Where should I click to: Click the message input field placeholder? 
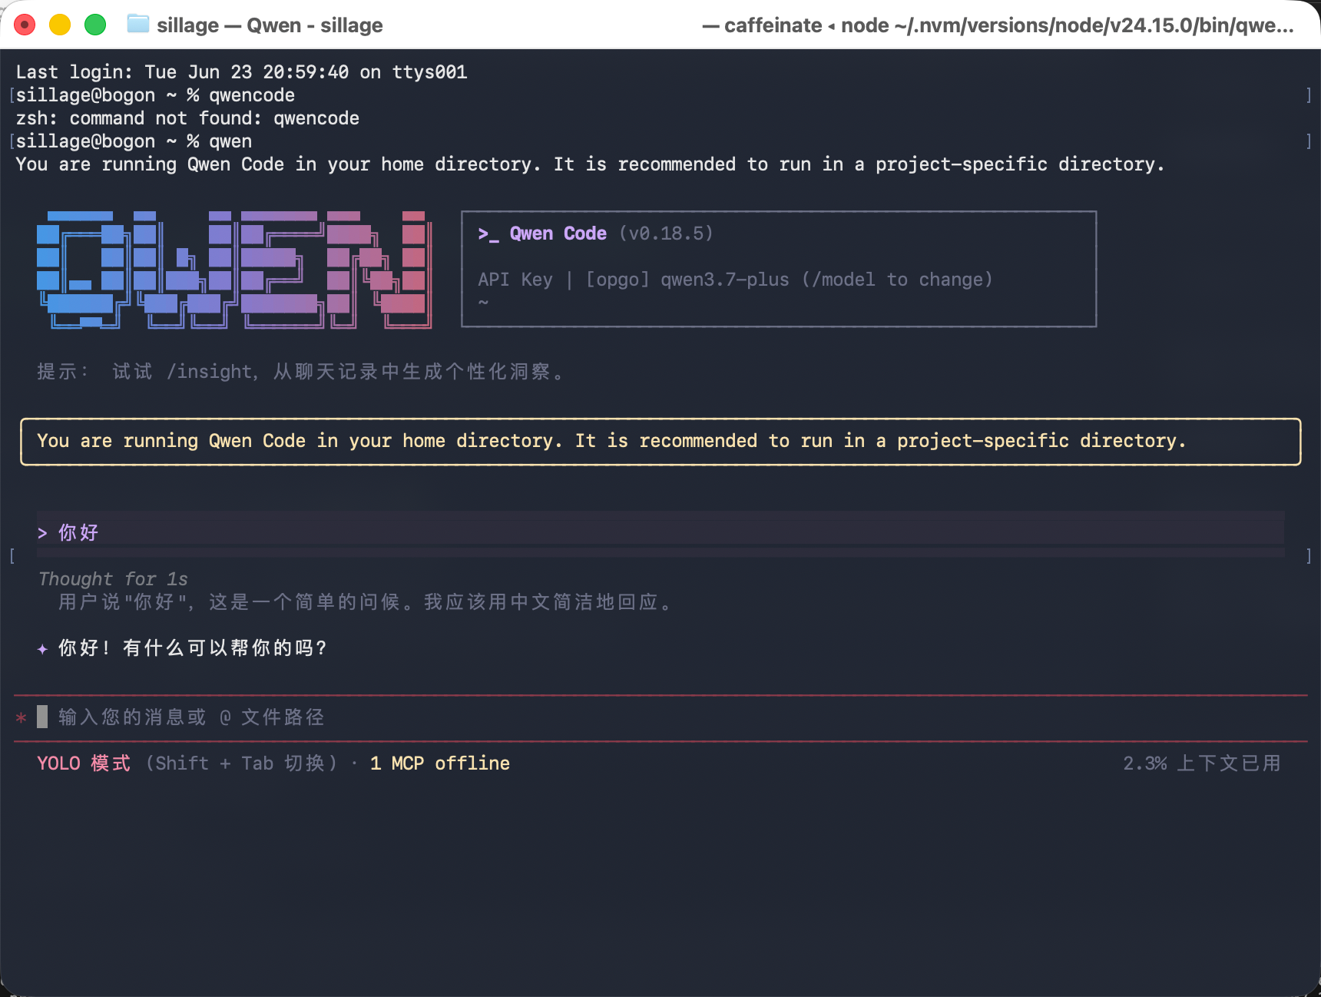pyautogui.click(x=191, y=717)
